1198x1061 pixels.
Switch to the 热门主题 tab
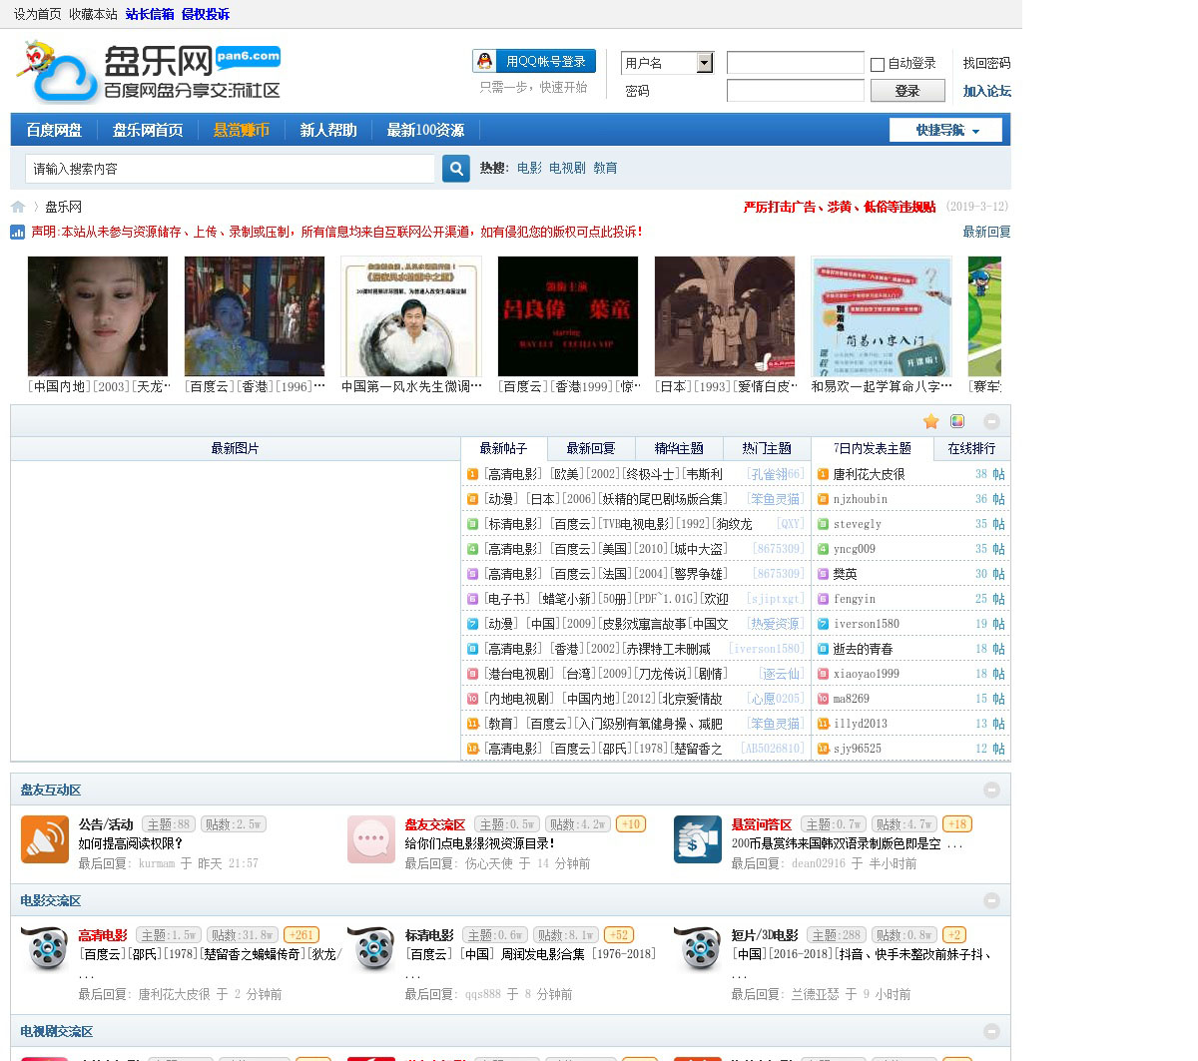767,448
